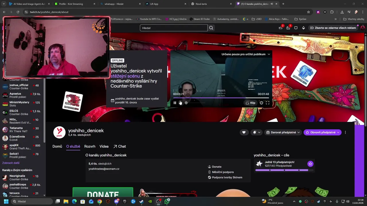Click the green DONATE panel image
This screenshot has height=206, width=367.
(103, 192)
